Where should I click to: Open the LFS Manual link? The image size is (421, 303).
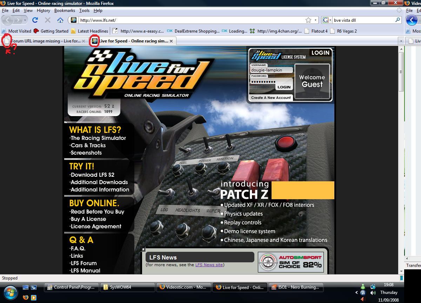pos(85,271)
